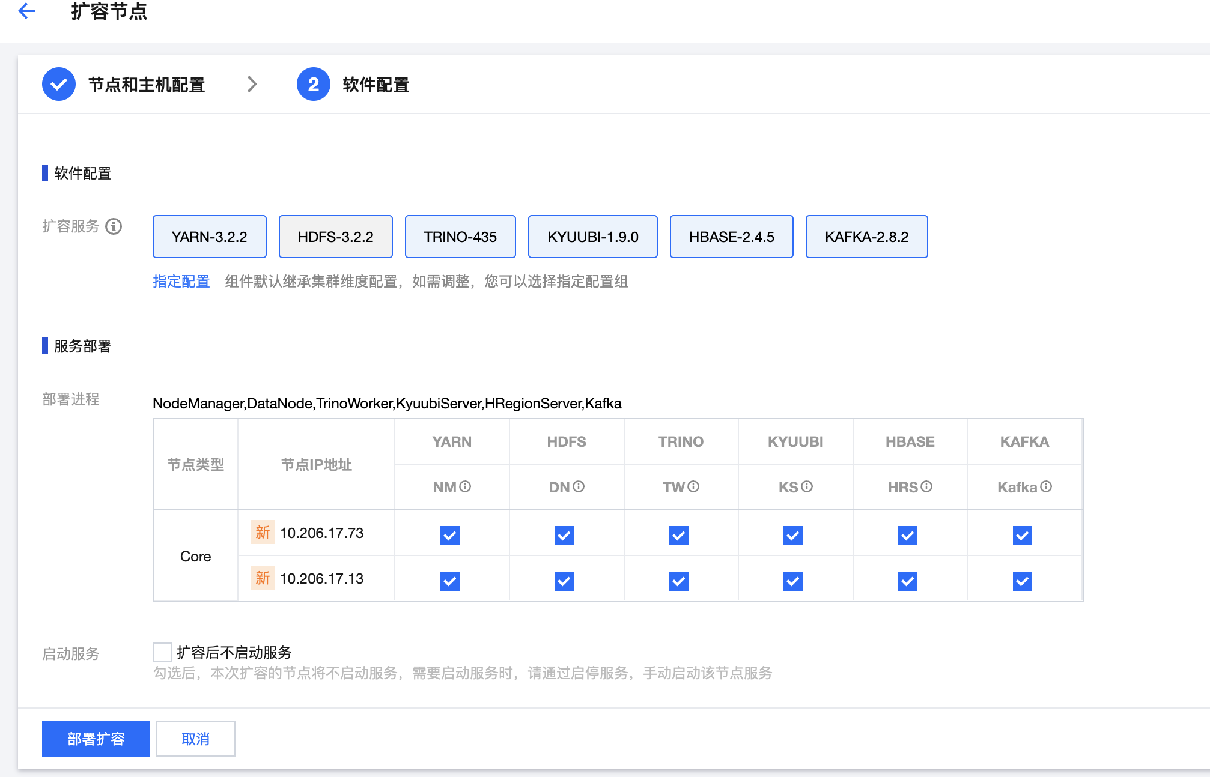
Task: Select the KAFKA-2.8.2 service tag
Action: tap(866, 237)
